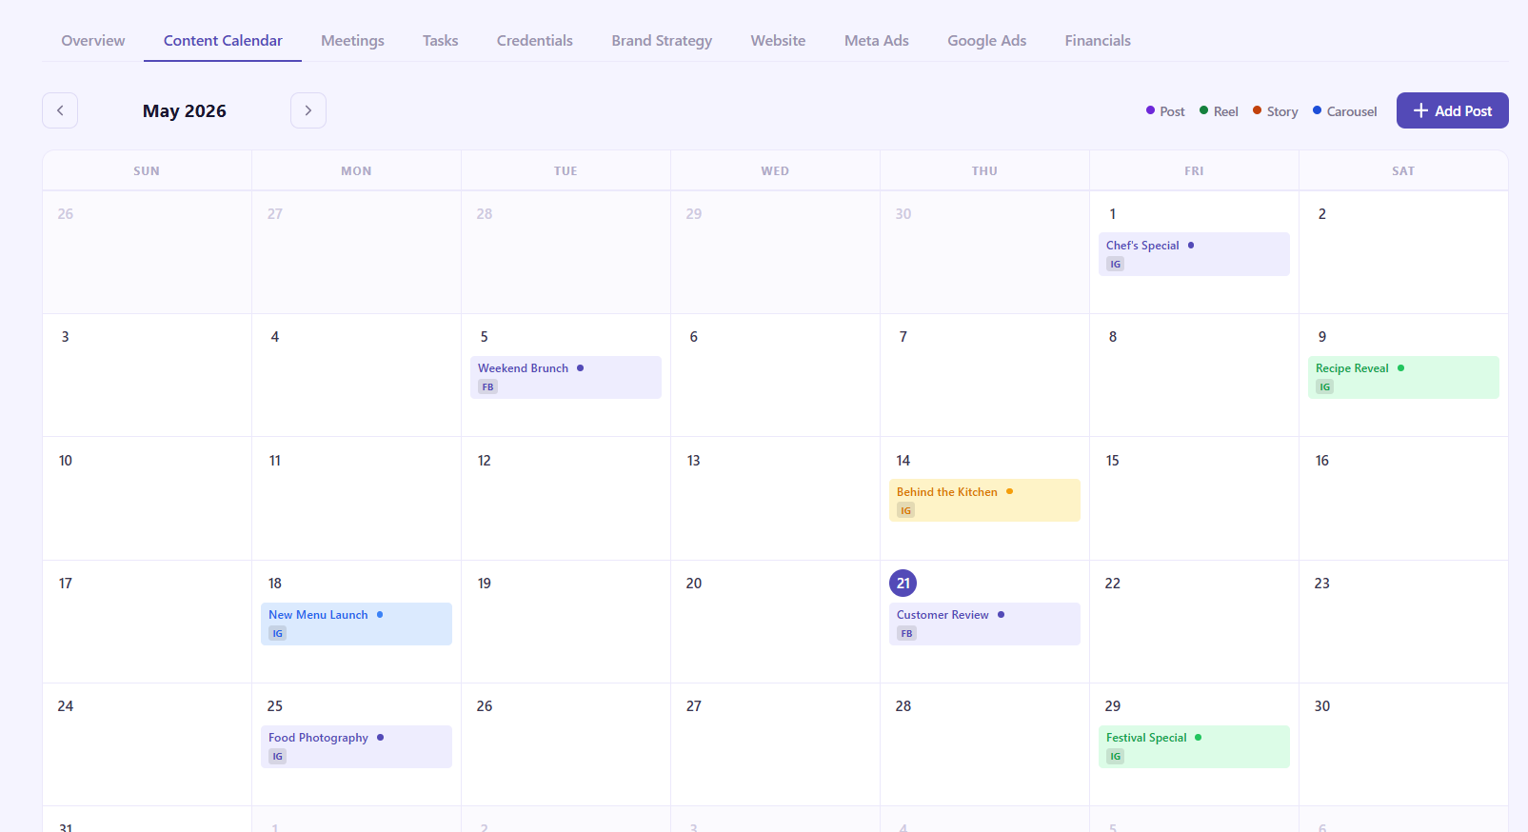Select the day cell for May 15
Image resolution: width=1528 pixels, height=832 pixels.
[1194, 498]
